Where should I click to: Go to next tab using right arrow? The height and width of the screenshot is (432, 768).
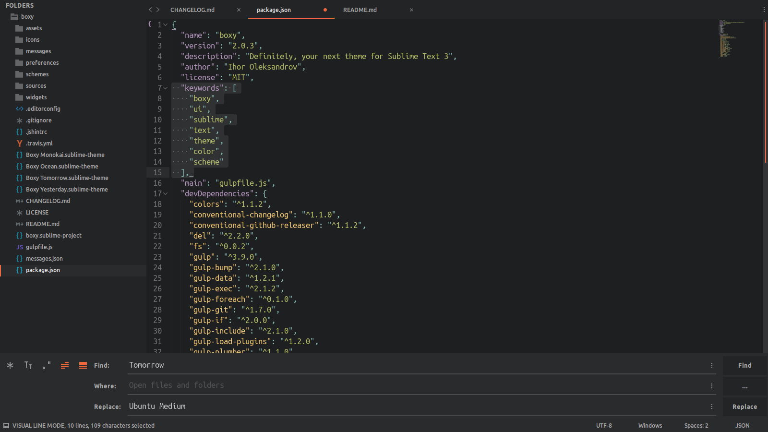point(158,10)
